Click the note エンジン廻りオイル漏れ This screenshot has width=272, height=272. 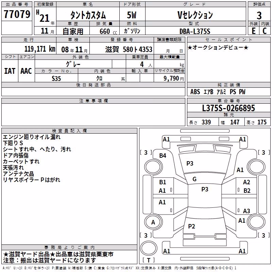pos(32,137)
